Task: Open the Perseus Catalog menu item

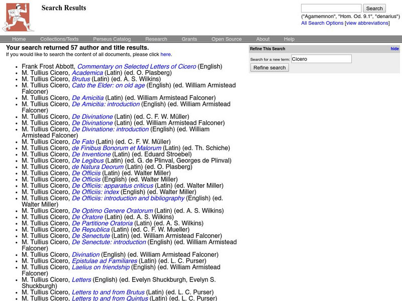Action: point(112,39)
